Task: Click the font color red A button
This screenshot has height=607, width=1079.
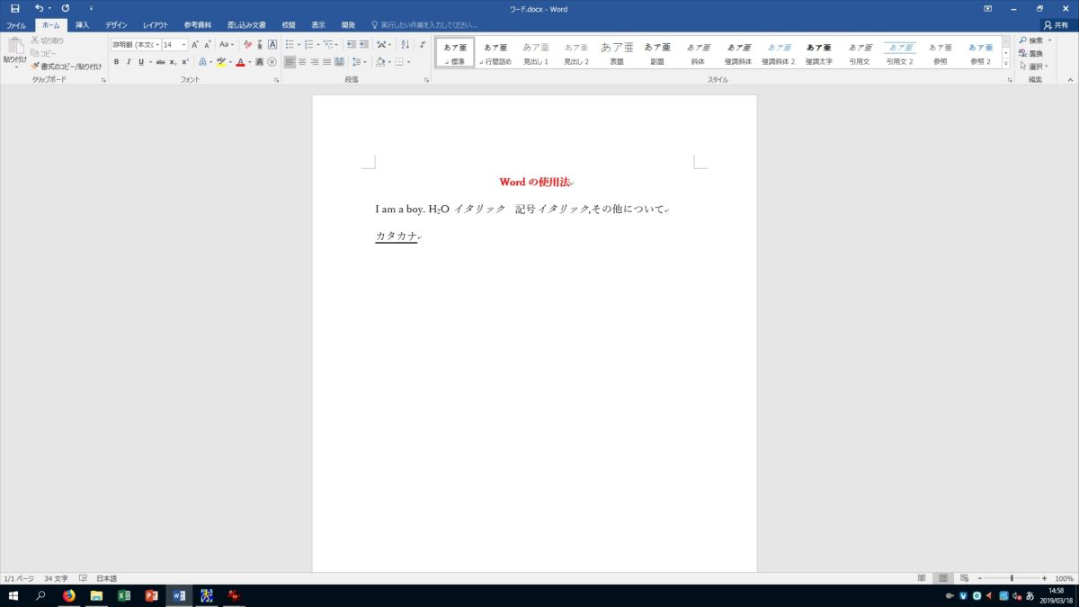Action: pyautogui.click(x=240, y=62)
